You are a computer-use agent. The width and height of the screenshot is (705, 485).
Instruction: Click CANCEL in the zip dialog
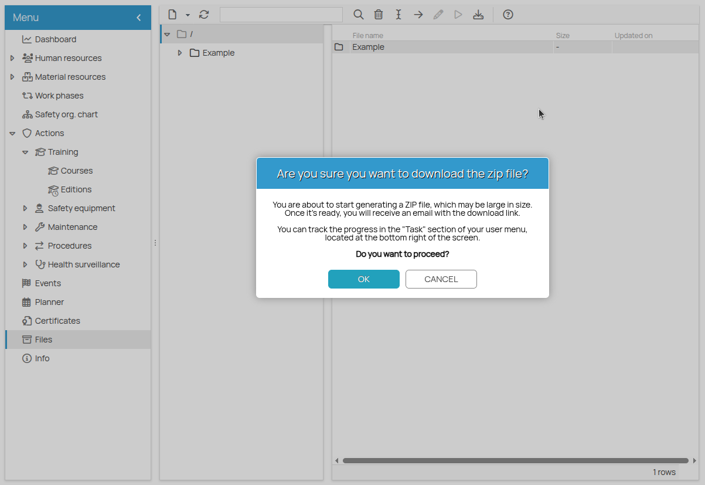click(441, 279)
